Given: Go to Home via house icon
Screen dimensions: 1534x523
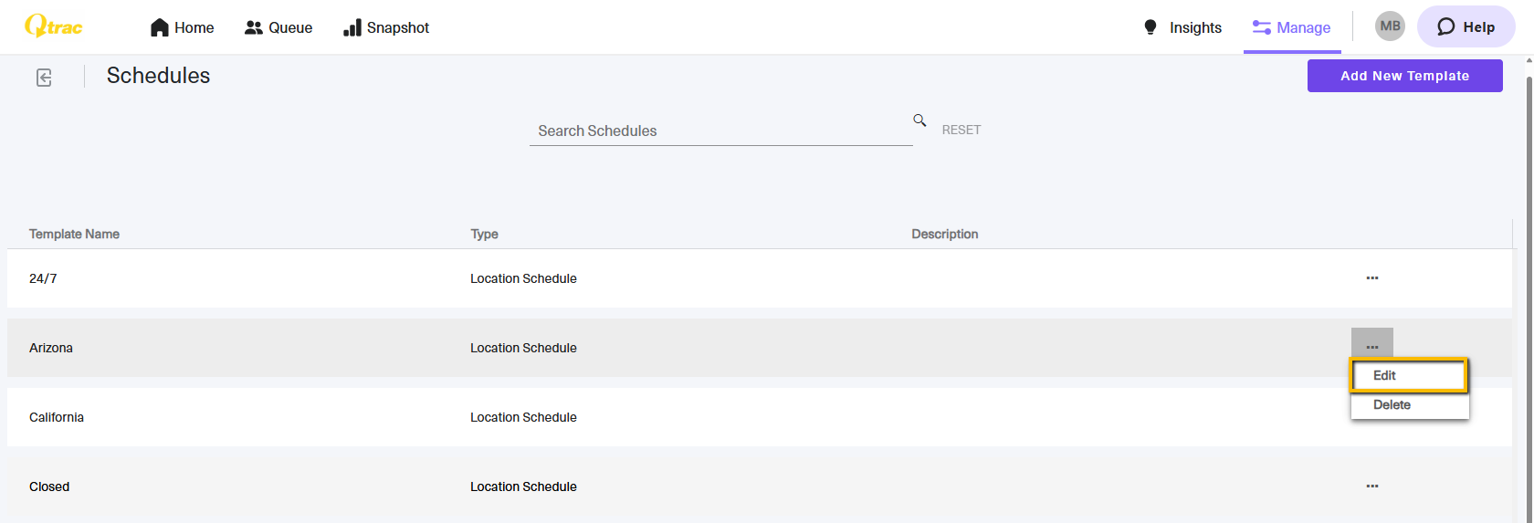Looking at the screenshot, I should tap(160, 27).
